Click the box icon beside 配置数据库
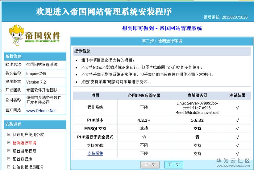 [9, 159]
